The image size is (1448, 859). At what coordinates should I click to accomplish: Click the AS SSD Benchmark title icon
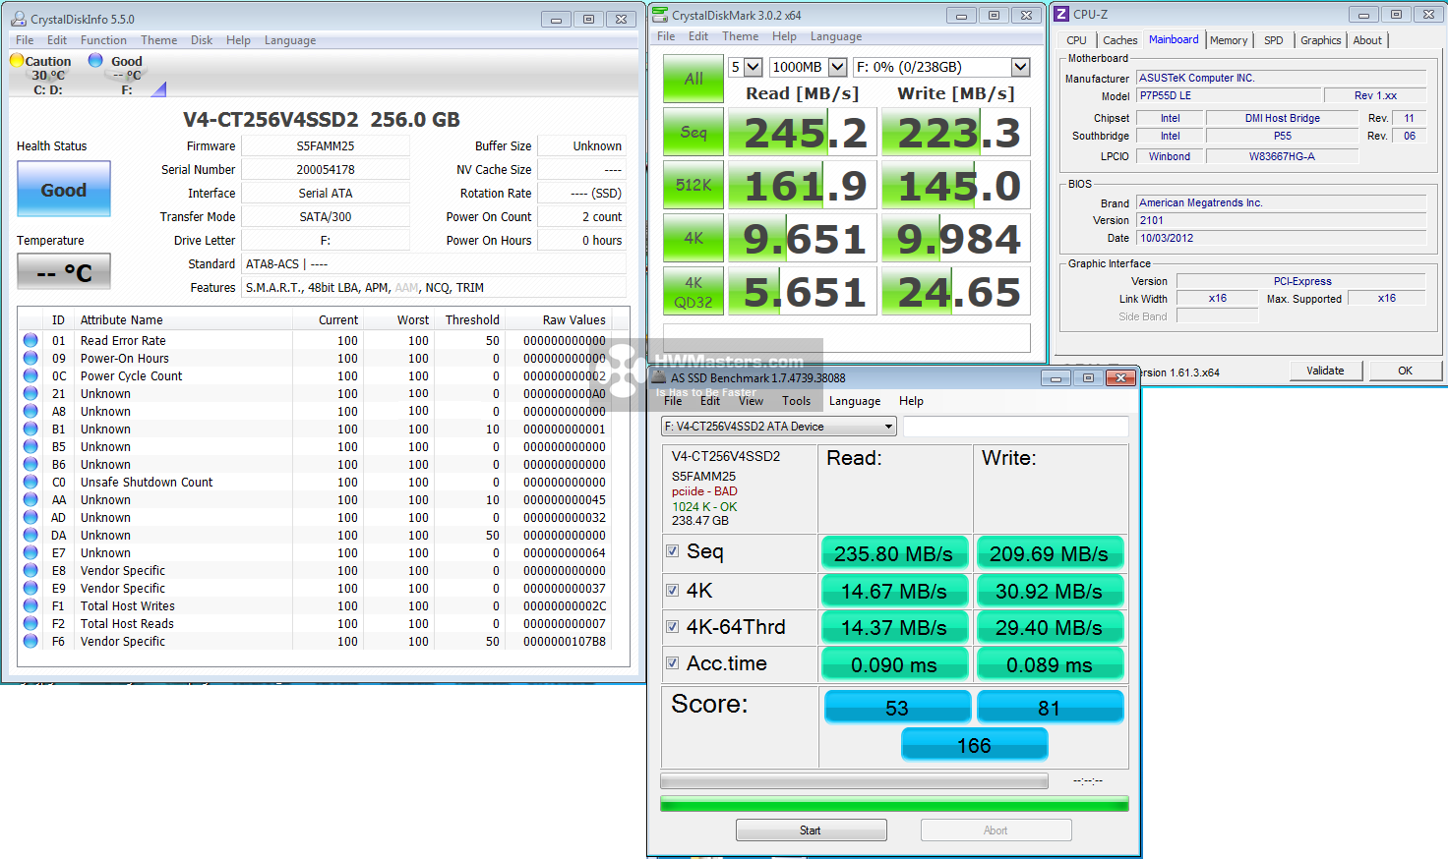660,377
